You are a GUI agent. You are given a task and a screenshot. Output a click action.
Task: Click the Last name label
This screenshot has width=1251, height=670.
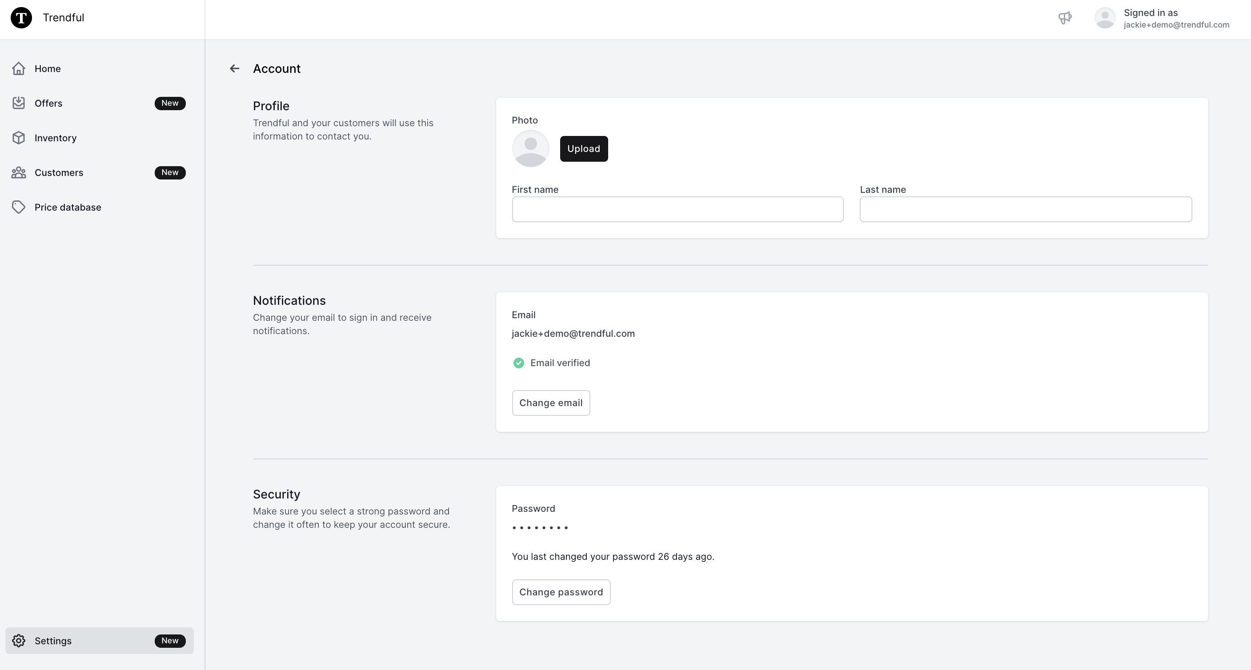click(883, 189)
